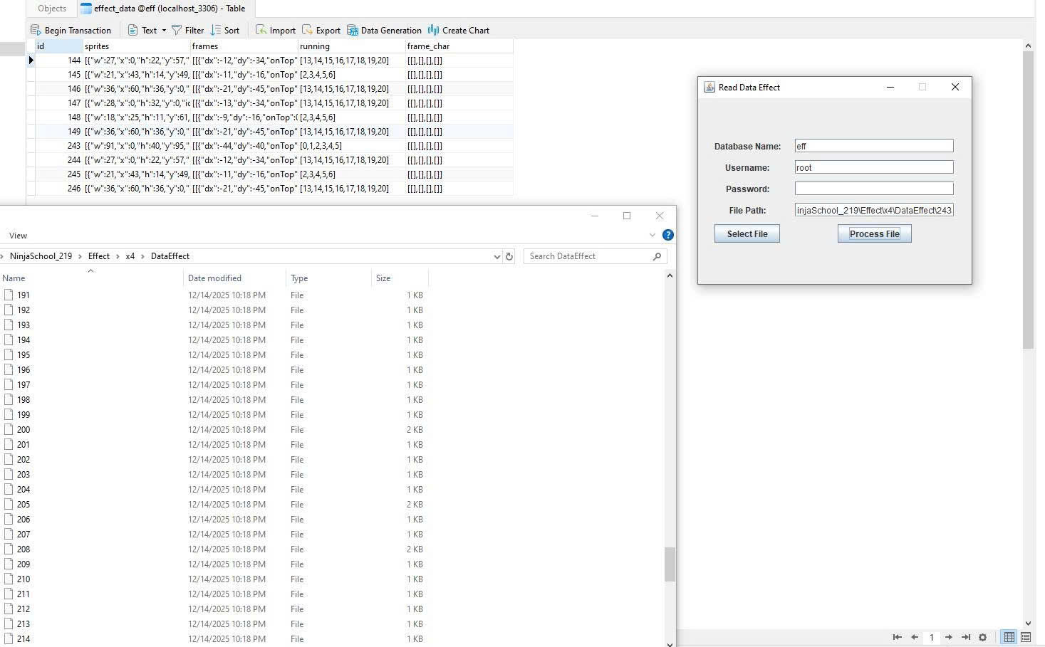Open Data Generation
Image resolution: width=1045 pixels, height=647 pixels.
pyautogui.click(x=352, y=30)
